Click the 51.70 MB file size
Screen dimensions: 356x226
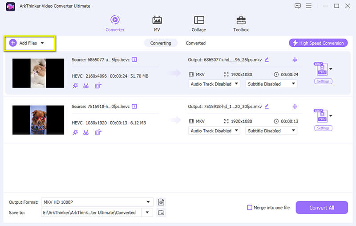click(139, 76)
